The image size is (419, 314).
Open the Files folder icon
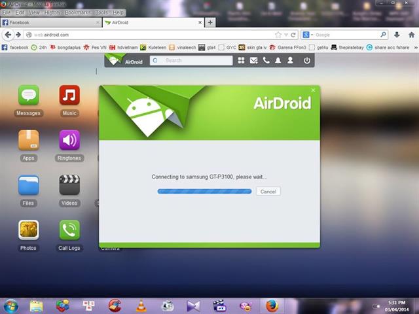[x=29, y=185]
